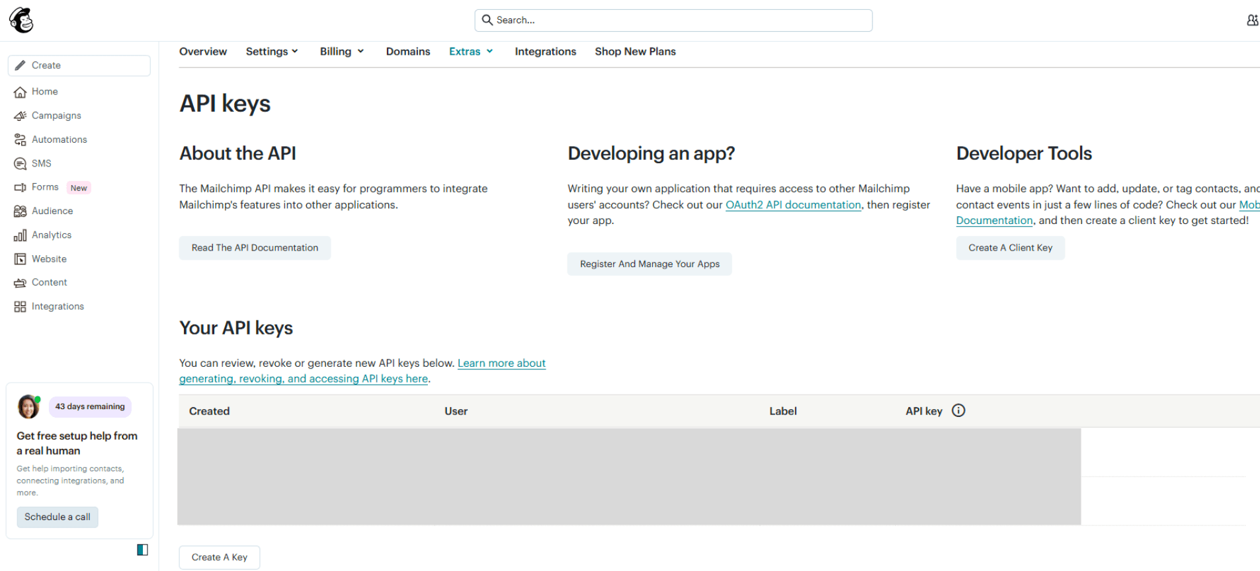Open the Domains tab

pyautogui.click(x=408, y=52)
